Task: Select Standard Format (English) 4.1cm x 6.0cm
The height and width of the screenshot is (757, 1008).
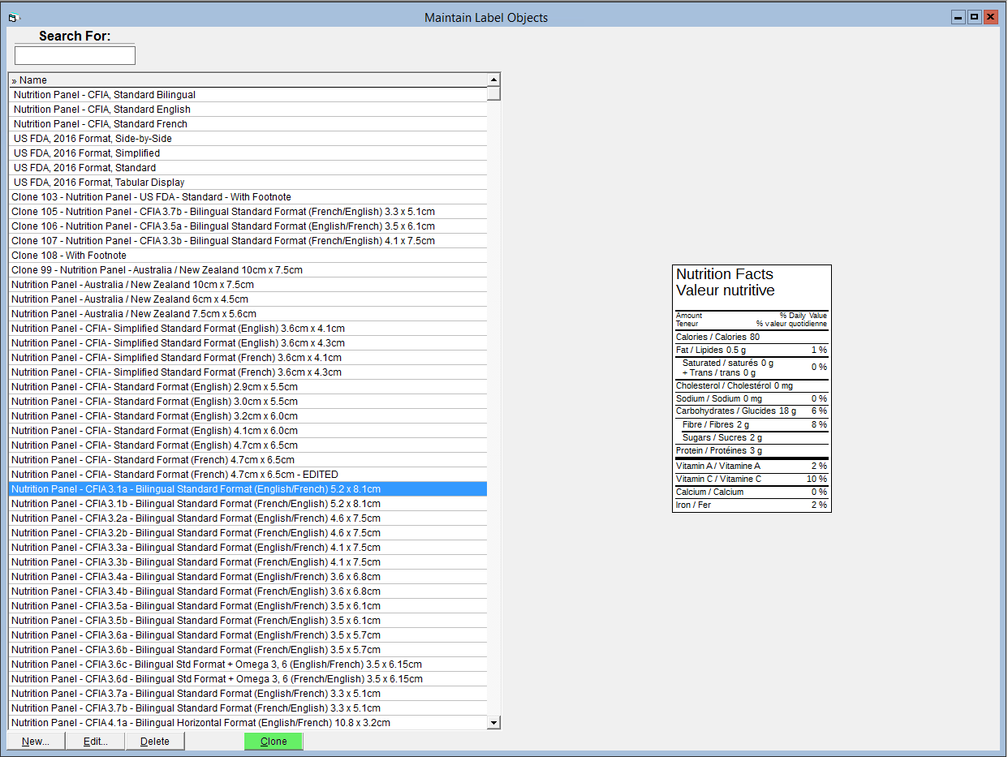Action: pos(248,431)
